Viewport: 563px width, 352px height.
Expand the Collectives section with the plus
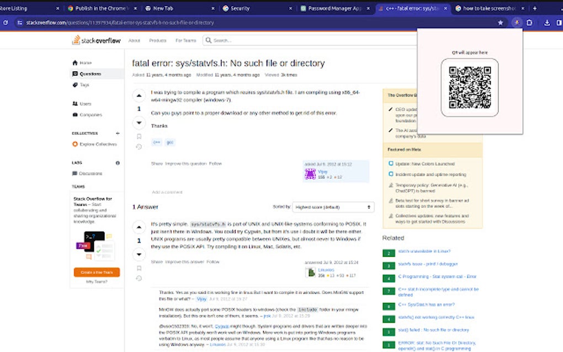pos(117,132)
